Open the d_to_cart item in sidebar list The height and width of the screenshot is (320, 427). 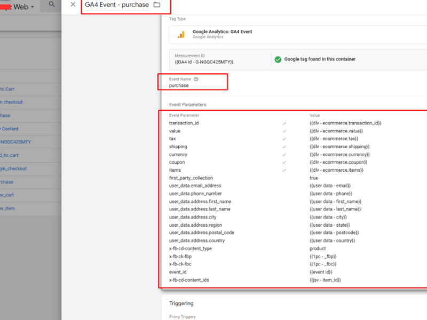click(x=9, y=155)
